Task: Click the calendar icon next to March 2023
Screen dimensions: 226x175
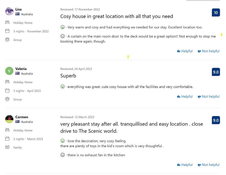Action: coord(7,139)
